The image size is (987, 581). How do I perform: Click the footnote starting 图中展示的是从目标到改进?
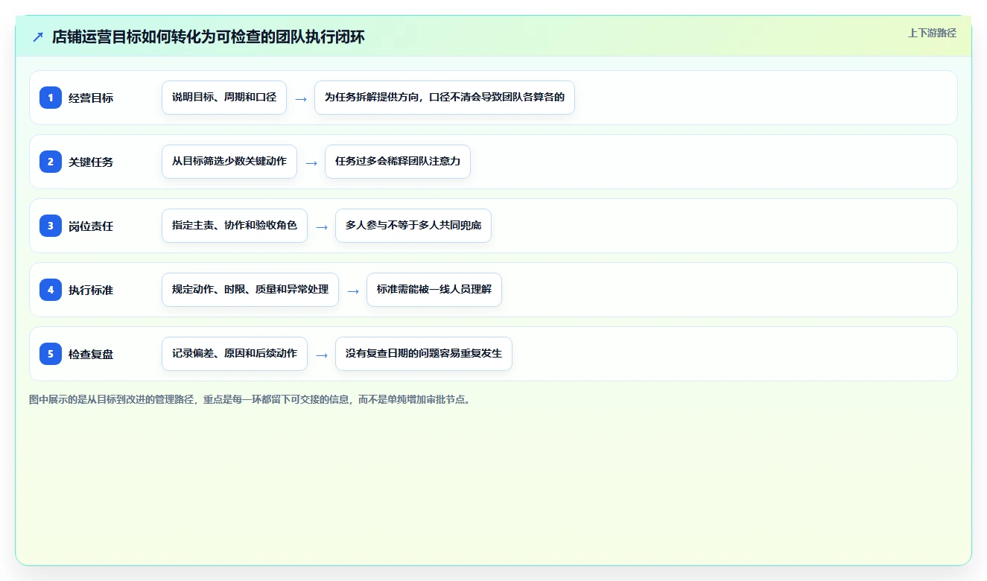pos(251,399)
